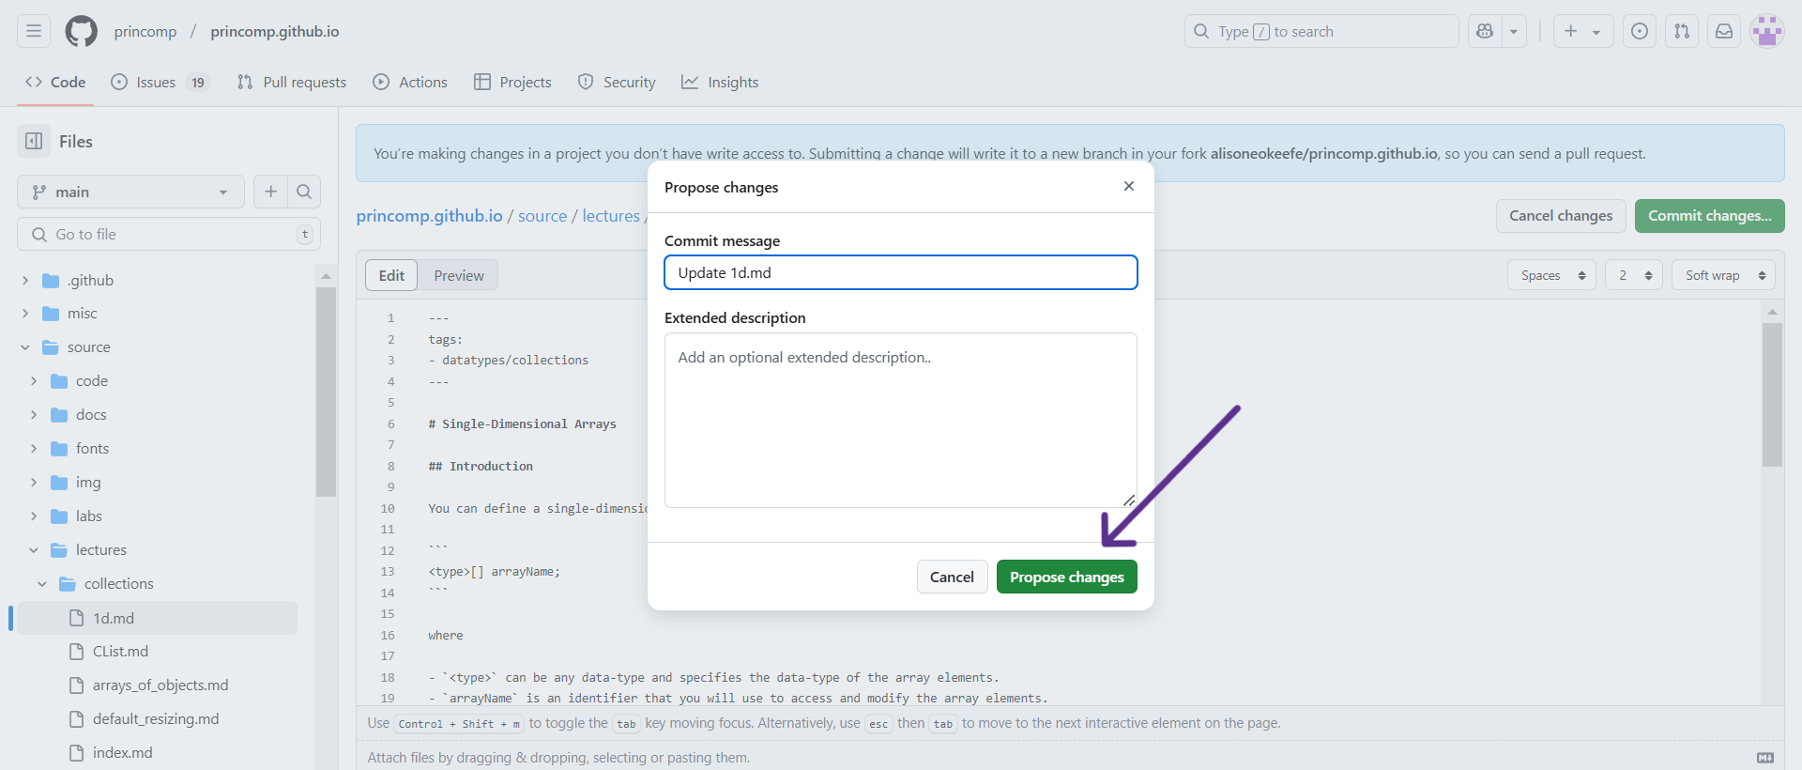Collapse the collections folder
This screenshot has width=1802, height=770.
click(42, 584)
